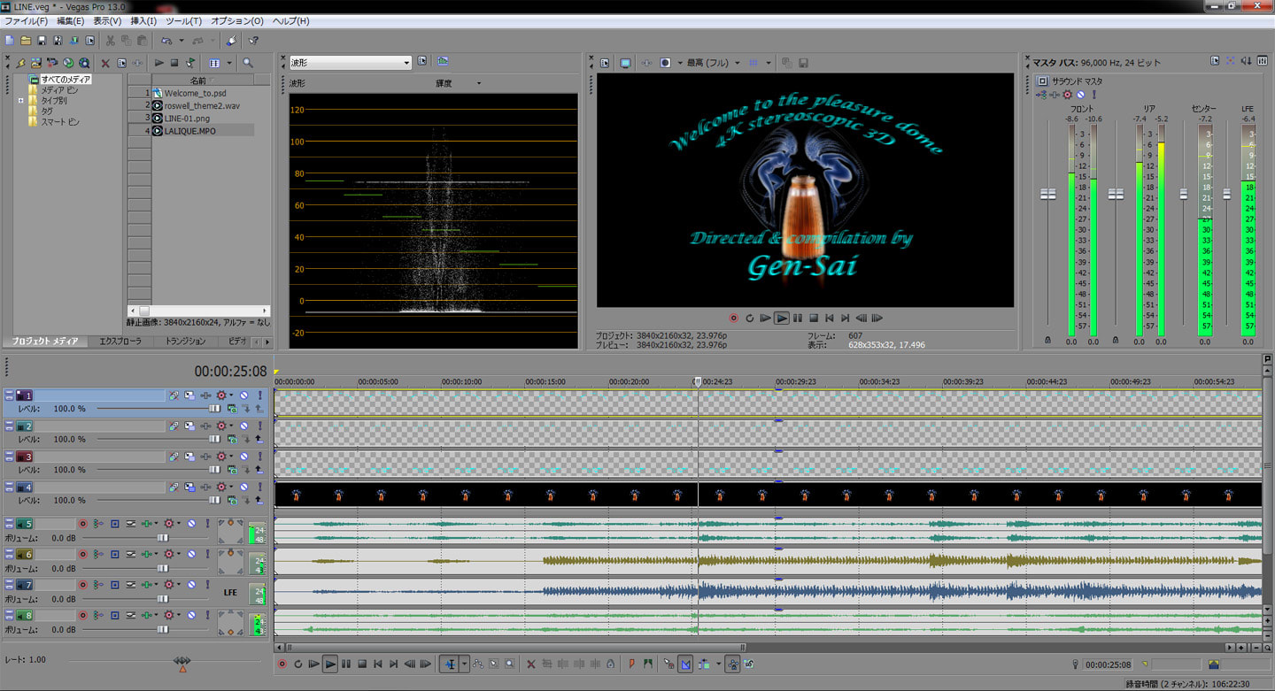Click the preview on external monitor icon
This screenshot has width=1275, height=691.
(x=625, y=63)
